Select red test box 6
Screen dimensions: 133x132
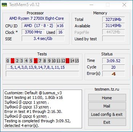(x=35, y=61)
